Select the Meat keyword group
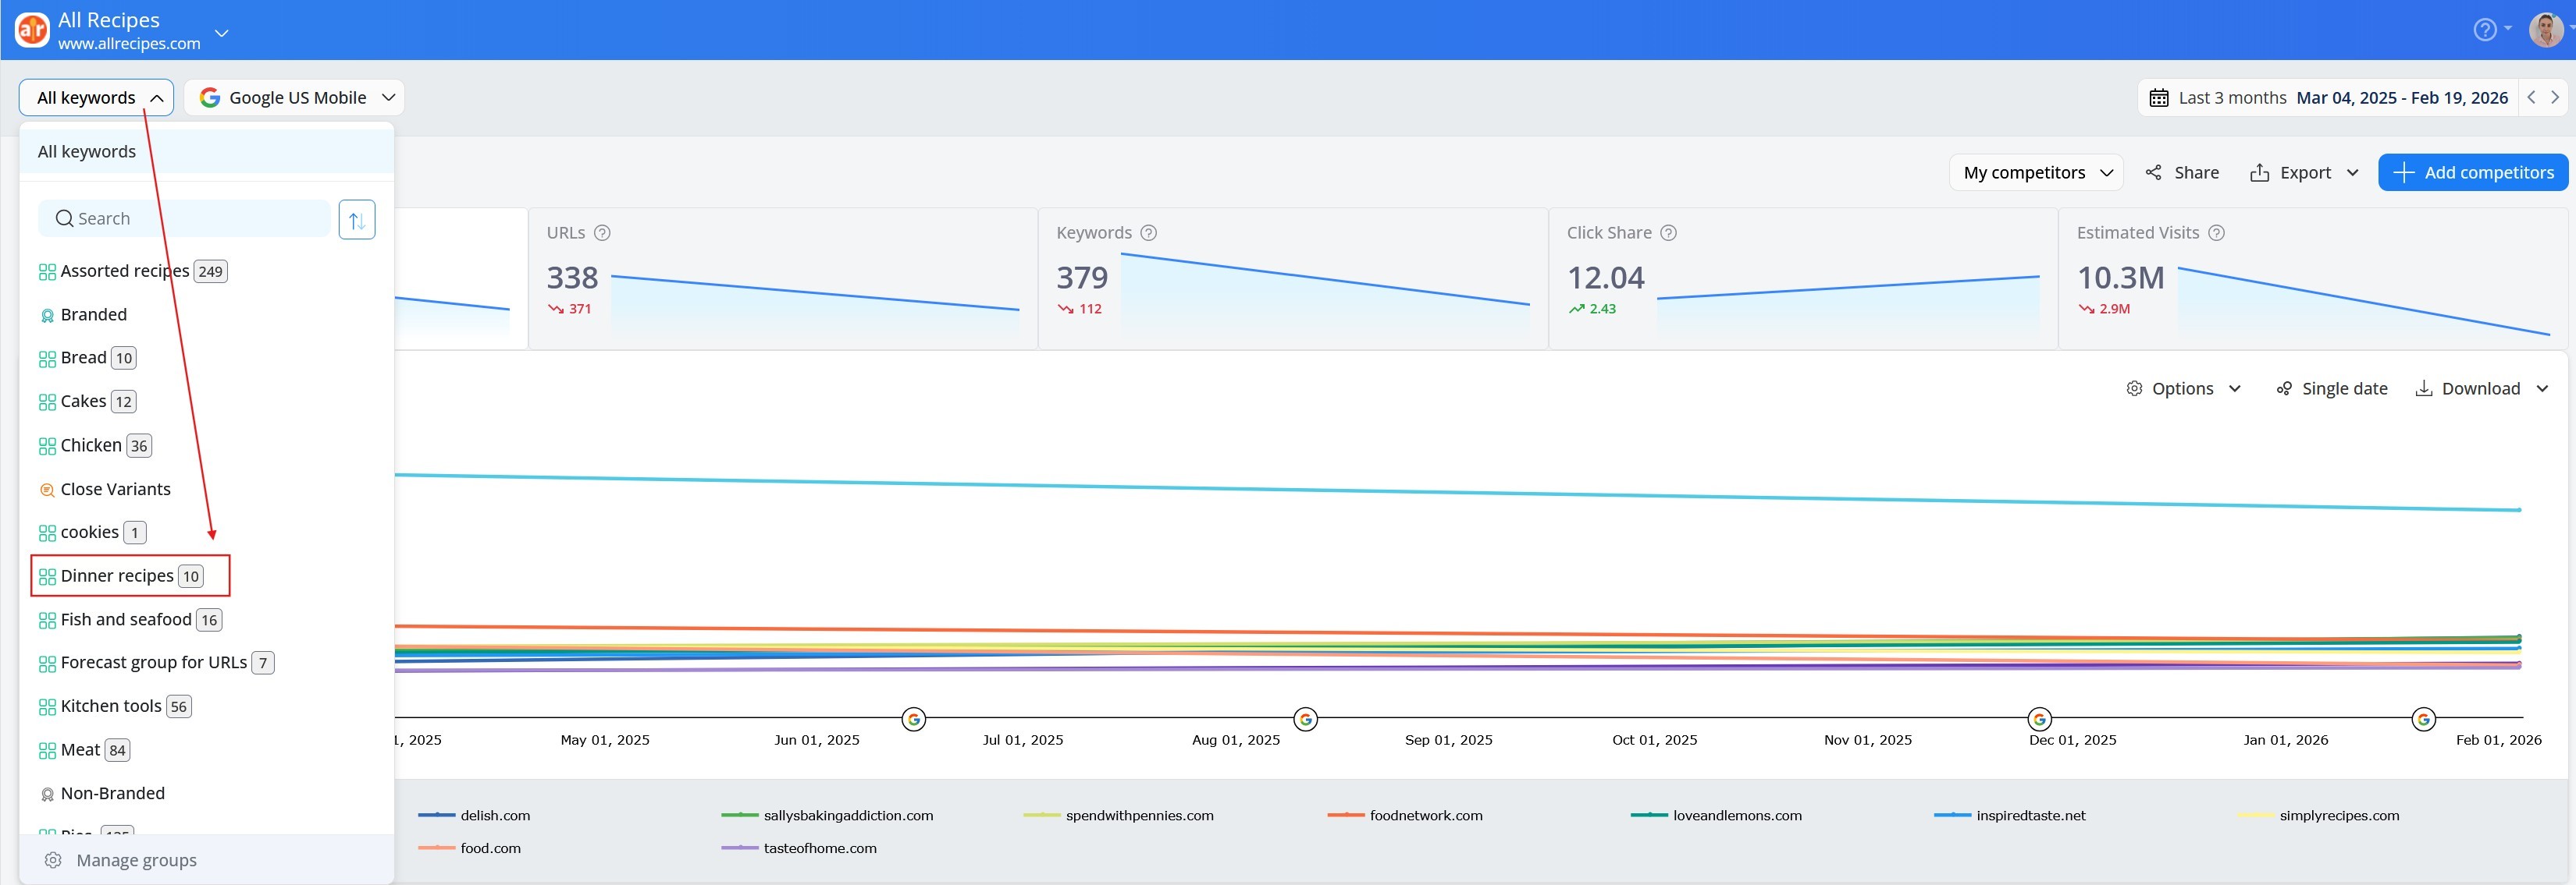Image resolution: width=2576 pixels, height=885 pixels. tap(84, 750)
